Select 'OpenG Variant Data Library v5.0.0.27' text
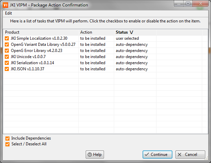 (x=43, y=44)
